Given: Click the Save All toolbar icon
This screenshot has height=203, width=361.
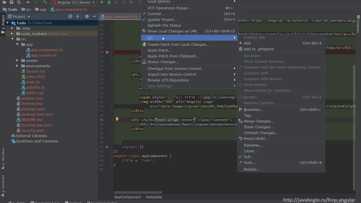Looking at the screenshot, I should tap(12, 2).
